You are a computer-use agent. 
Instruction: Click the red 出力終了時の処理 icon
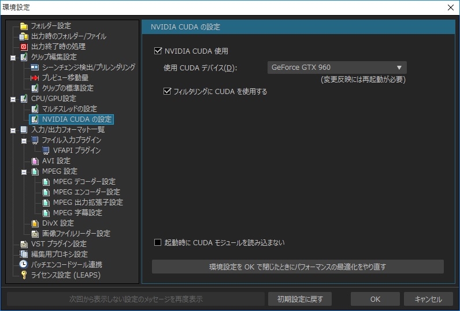(x=24, y=47)
